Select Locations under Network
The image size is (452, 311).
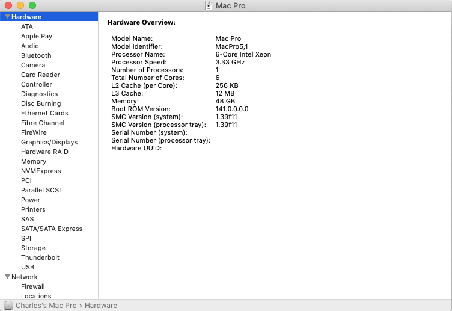[36, 296]
